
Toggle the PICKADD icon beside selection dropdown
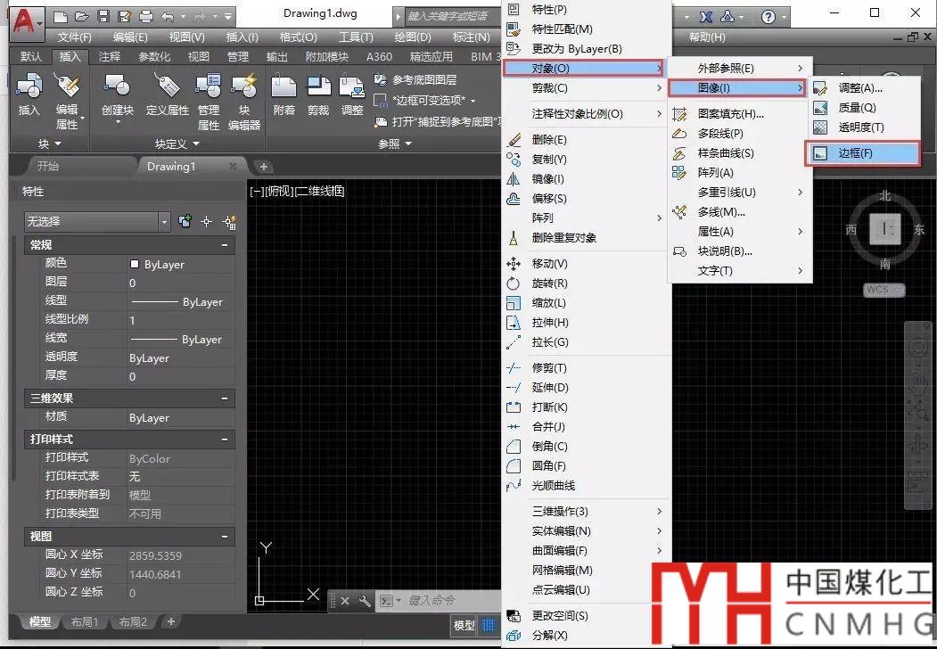pyautogui.click(x=185, y=222)
